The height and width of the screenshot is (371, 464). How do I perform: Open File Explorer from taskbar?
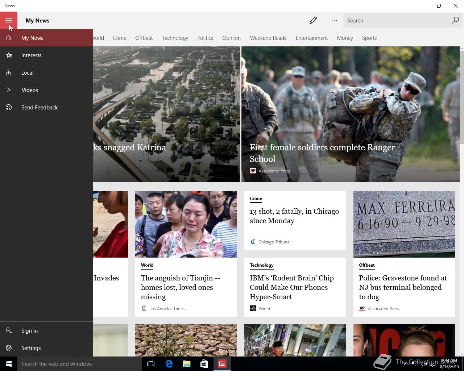coord(187,364)
